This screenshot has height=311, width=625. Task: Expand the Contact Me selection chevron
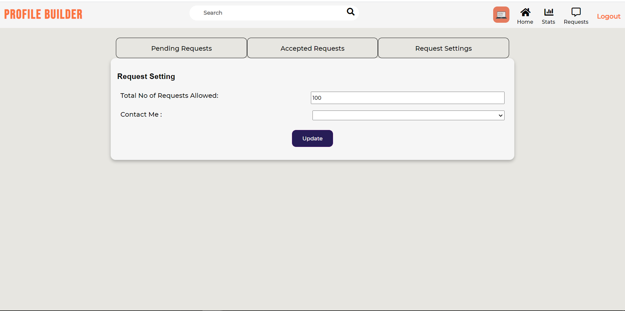point(500,115)
